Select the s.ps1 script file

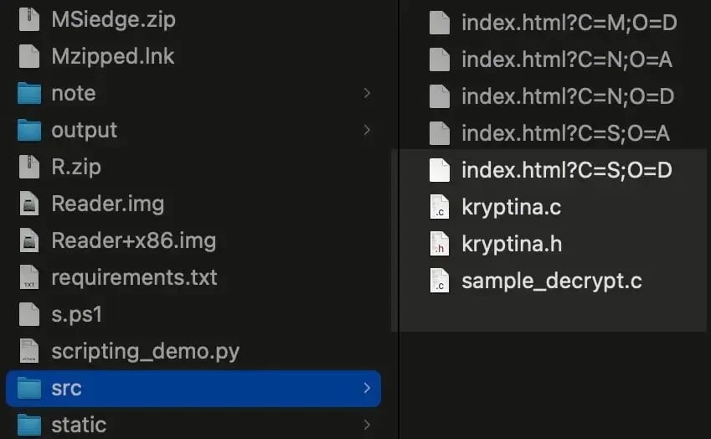(x=76, y=314)
